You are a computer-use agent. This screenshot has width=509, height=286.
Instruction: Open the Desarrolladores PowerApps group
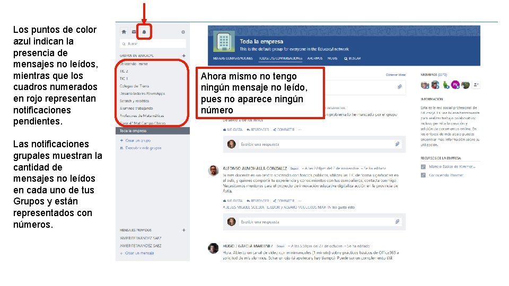coord(142,93)
